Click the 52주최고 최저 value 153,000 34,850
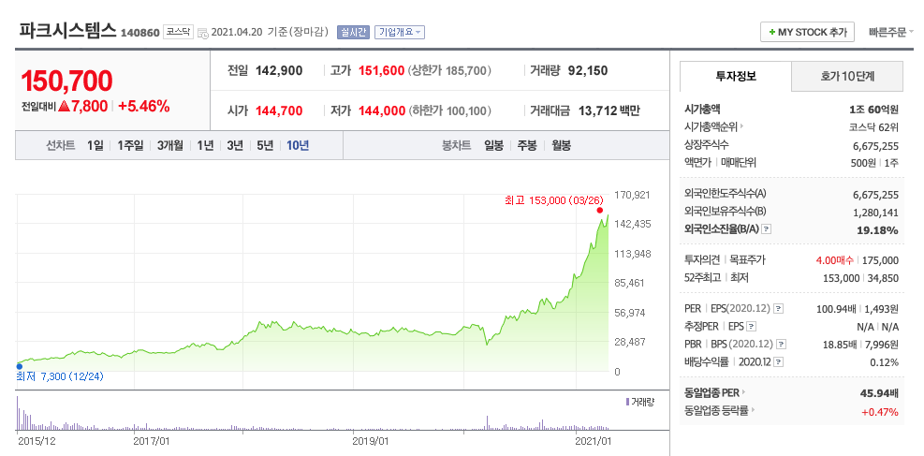Image resolution: width=924 pixels, height=456 pixels. pos(860,277)
